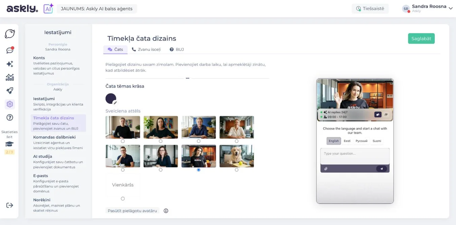Open the chat bubble icon in left sidebar
This screenshot has height=225, width=456.
(10, 34)
